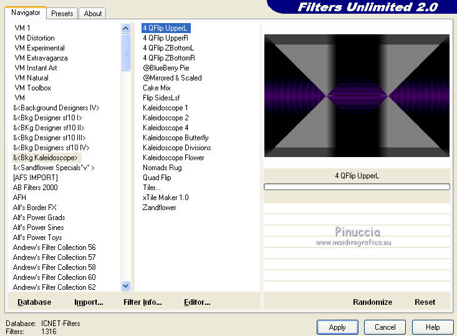This screenshot has height=336, width=457.
Task: Select the Navigator tab
Action: (26, 12)
